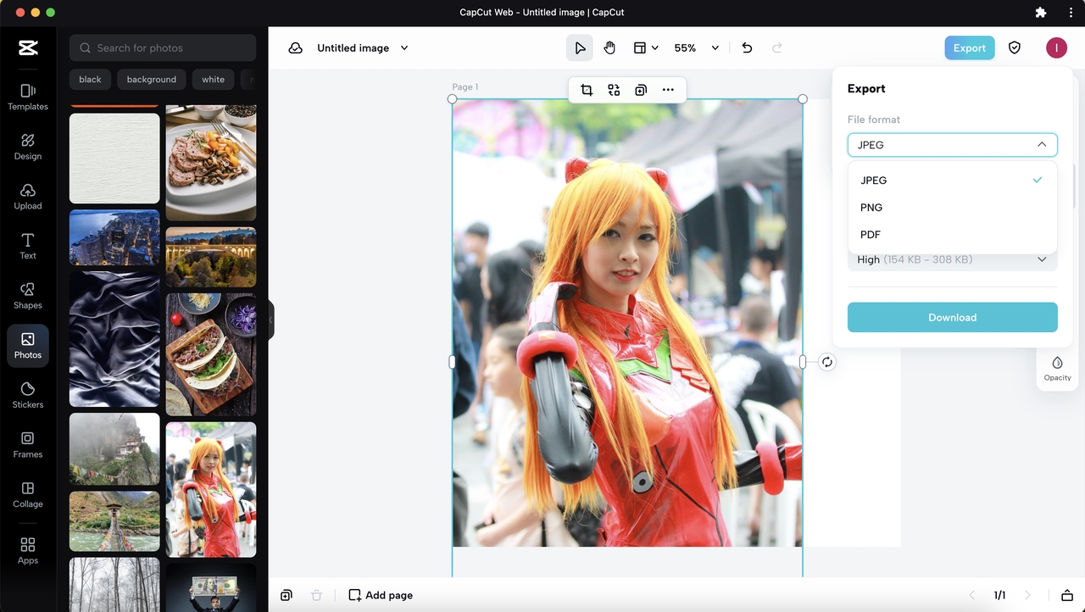Open the user profile avatar
1085x612 pixels.
pos(1056,48)
